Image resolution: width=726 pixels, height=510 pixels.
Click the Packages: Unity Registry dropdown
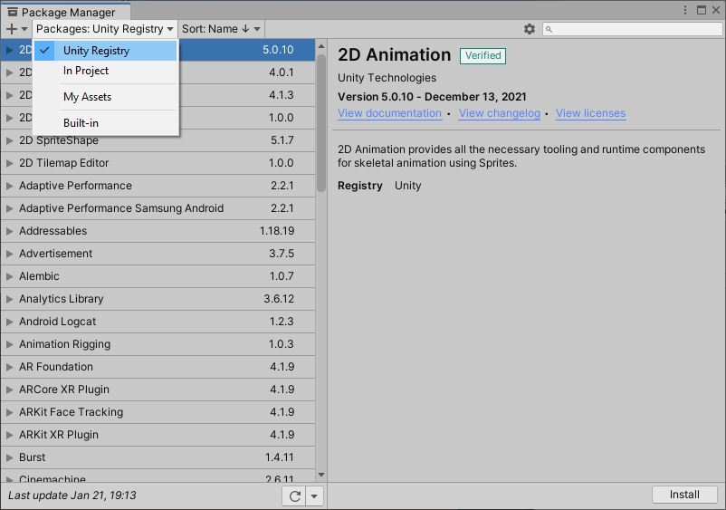pyautogui.click(x=105, y=29)
